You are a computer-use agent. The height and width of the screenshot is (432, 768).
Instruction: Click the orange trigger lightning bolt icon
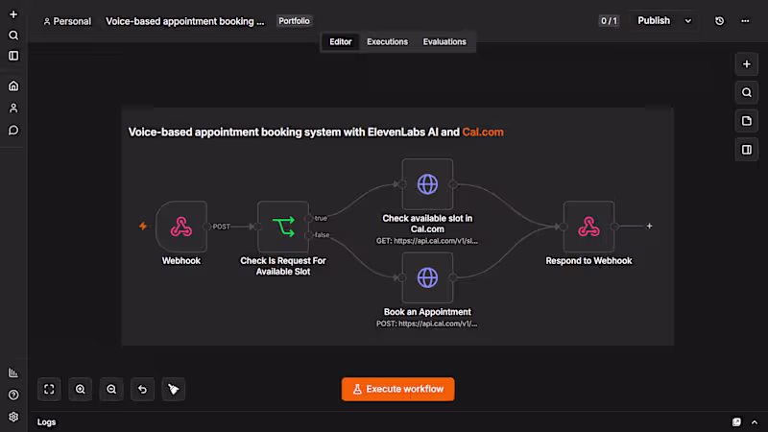142,226
